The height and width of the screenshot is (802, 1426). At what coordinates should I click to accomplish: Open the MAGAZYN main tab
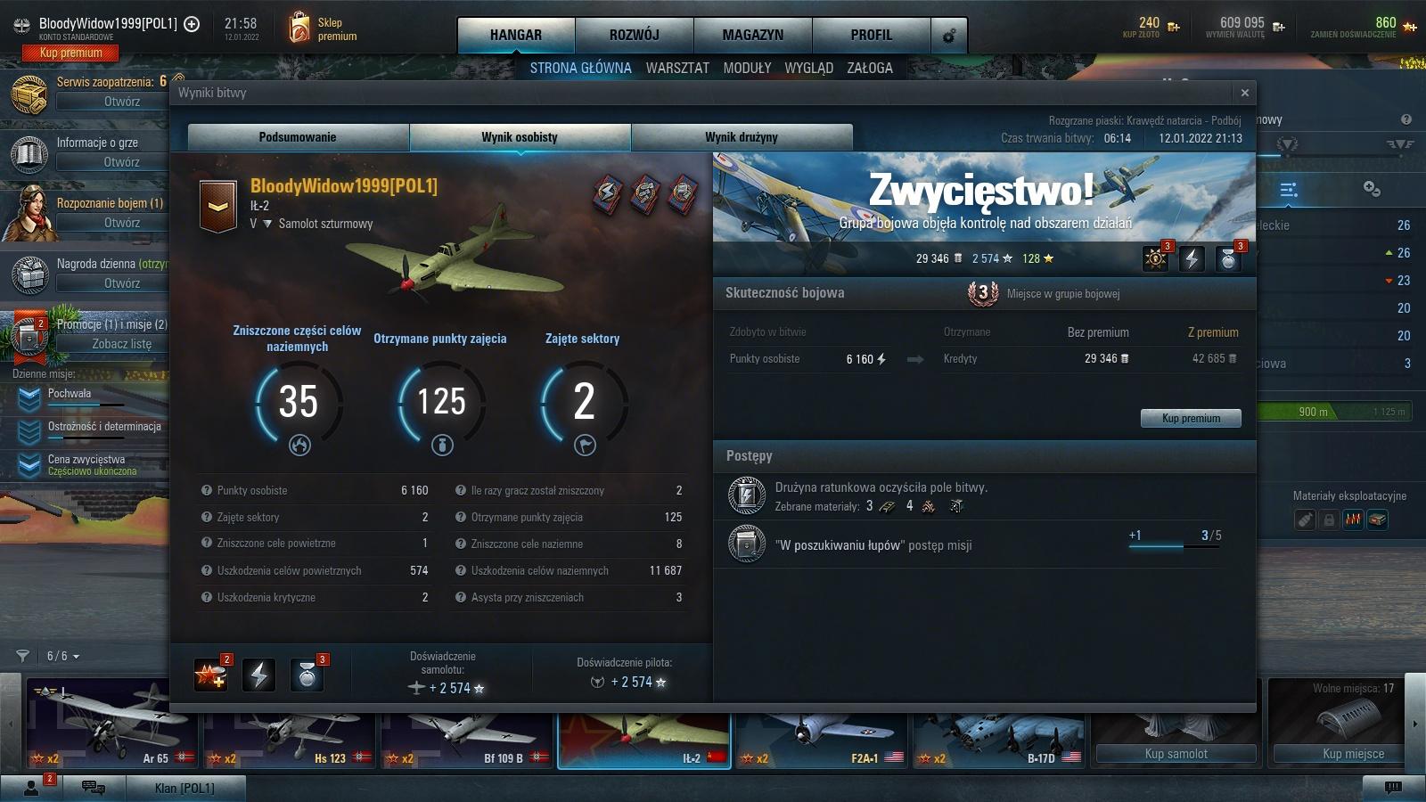(x=753, y=36)
